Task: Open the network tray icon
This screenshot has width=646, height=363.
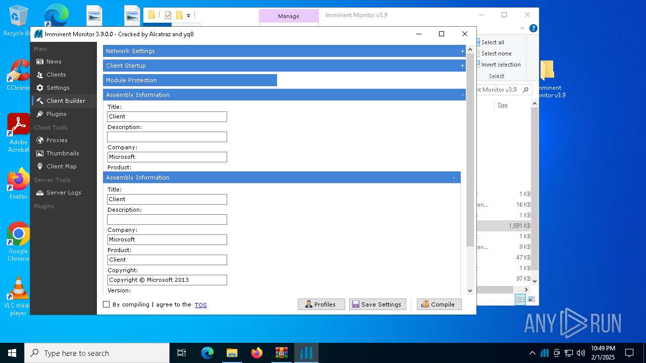Action: point(569,353)
